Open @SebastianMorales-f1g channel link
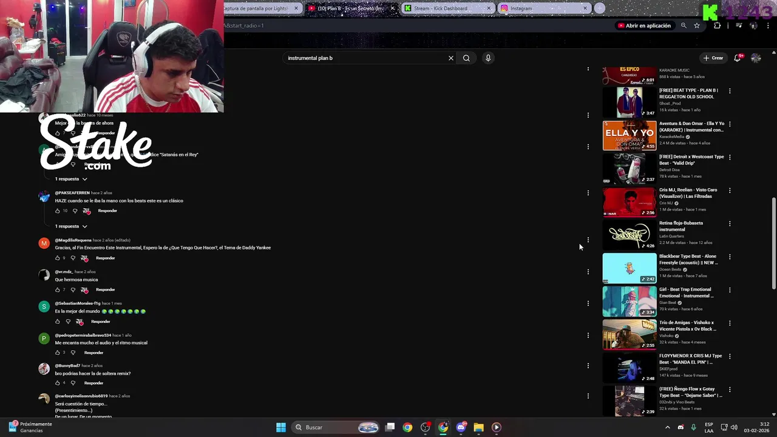Screen dimensions: 777x437 pyautogui.click(x=78, y=303)
